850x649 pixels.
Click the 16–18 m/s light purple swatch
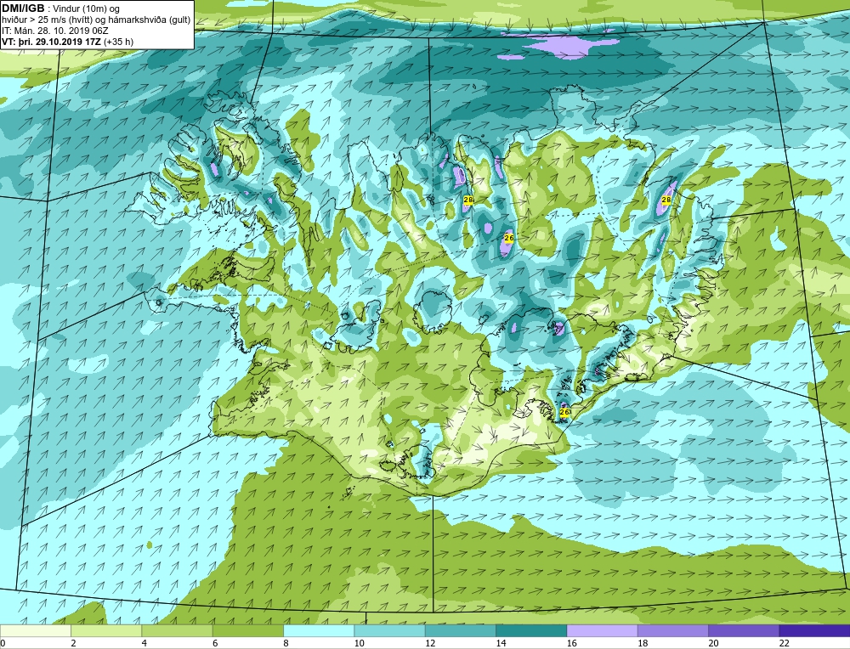tap(603, 630)
